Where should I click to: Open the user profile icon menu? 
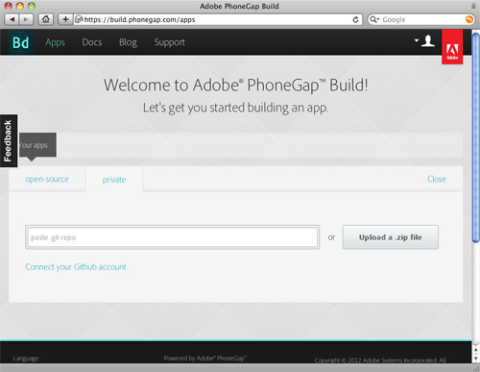click(428, 41)
